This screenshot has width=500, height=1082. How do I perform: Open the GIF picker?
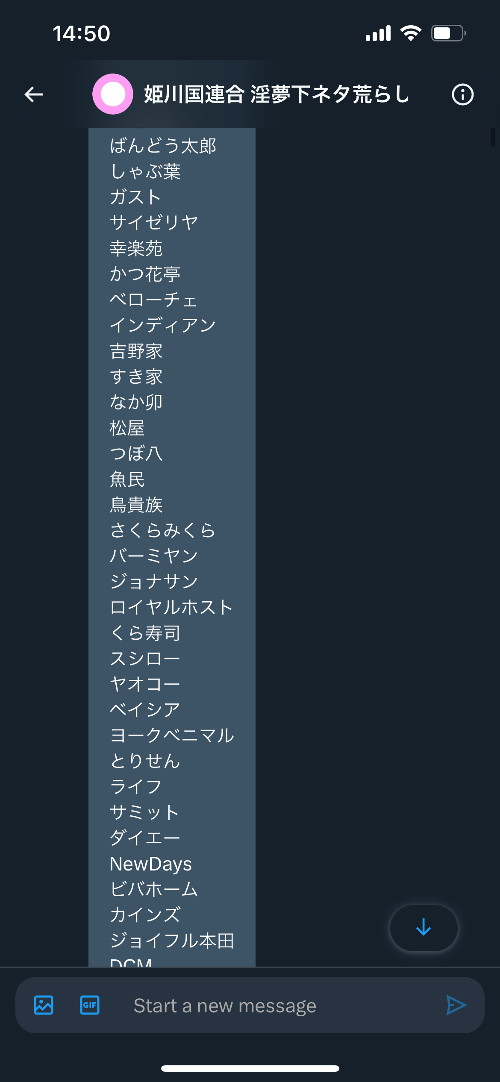[90, 1005]
